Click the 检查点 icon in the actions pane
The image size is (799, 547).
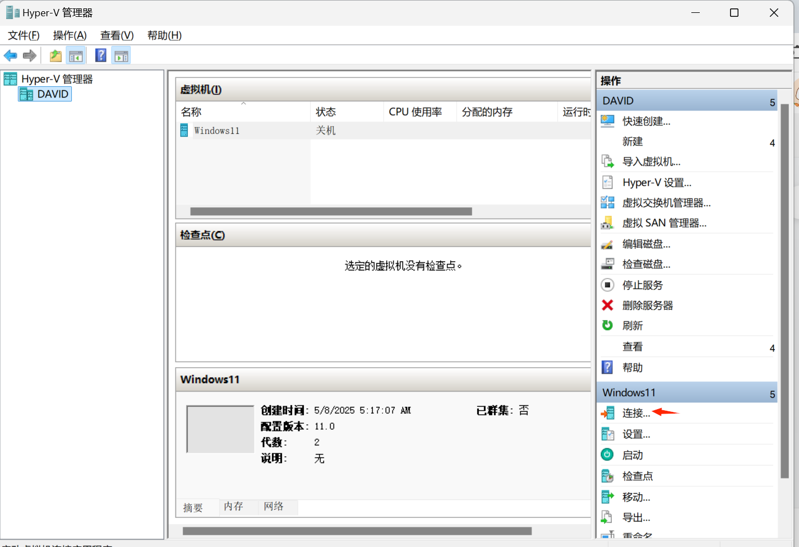pos(607,476)
